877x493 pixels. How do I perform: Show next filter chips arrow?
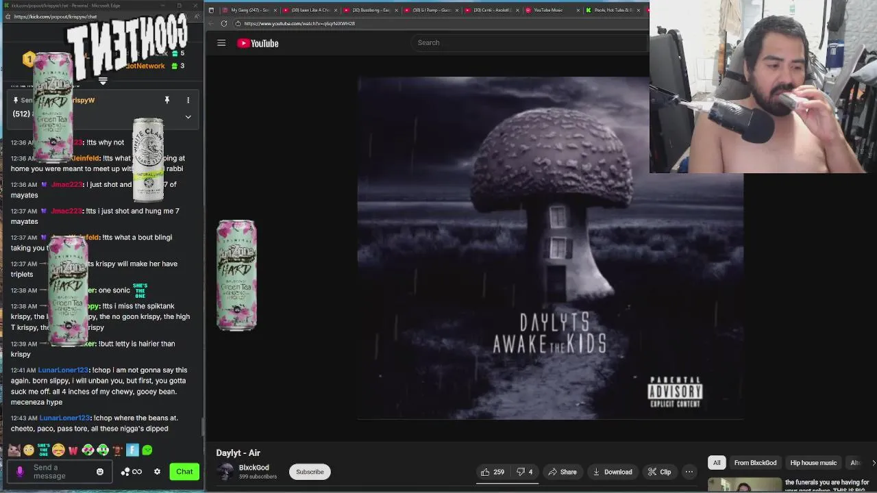click(873, 463)
